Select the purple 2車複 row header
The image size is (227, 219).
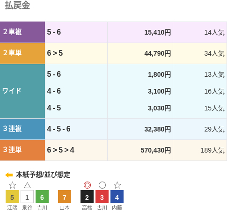click(x=22, y=32)
